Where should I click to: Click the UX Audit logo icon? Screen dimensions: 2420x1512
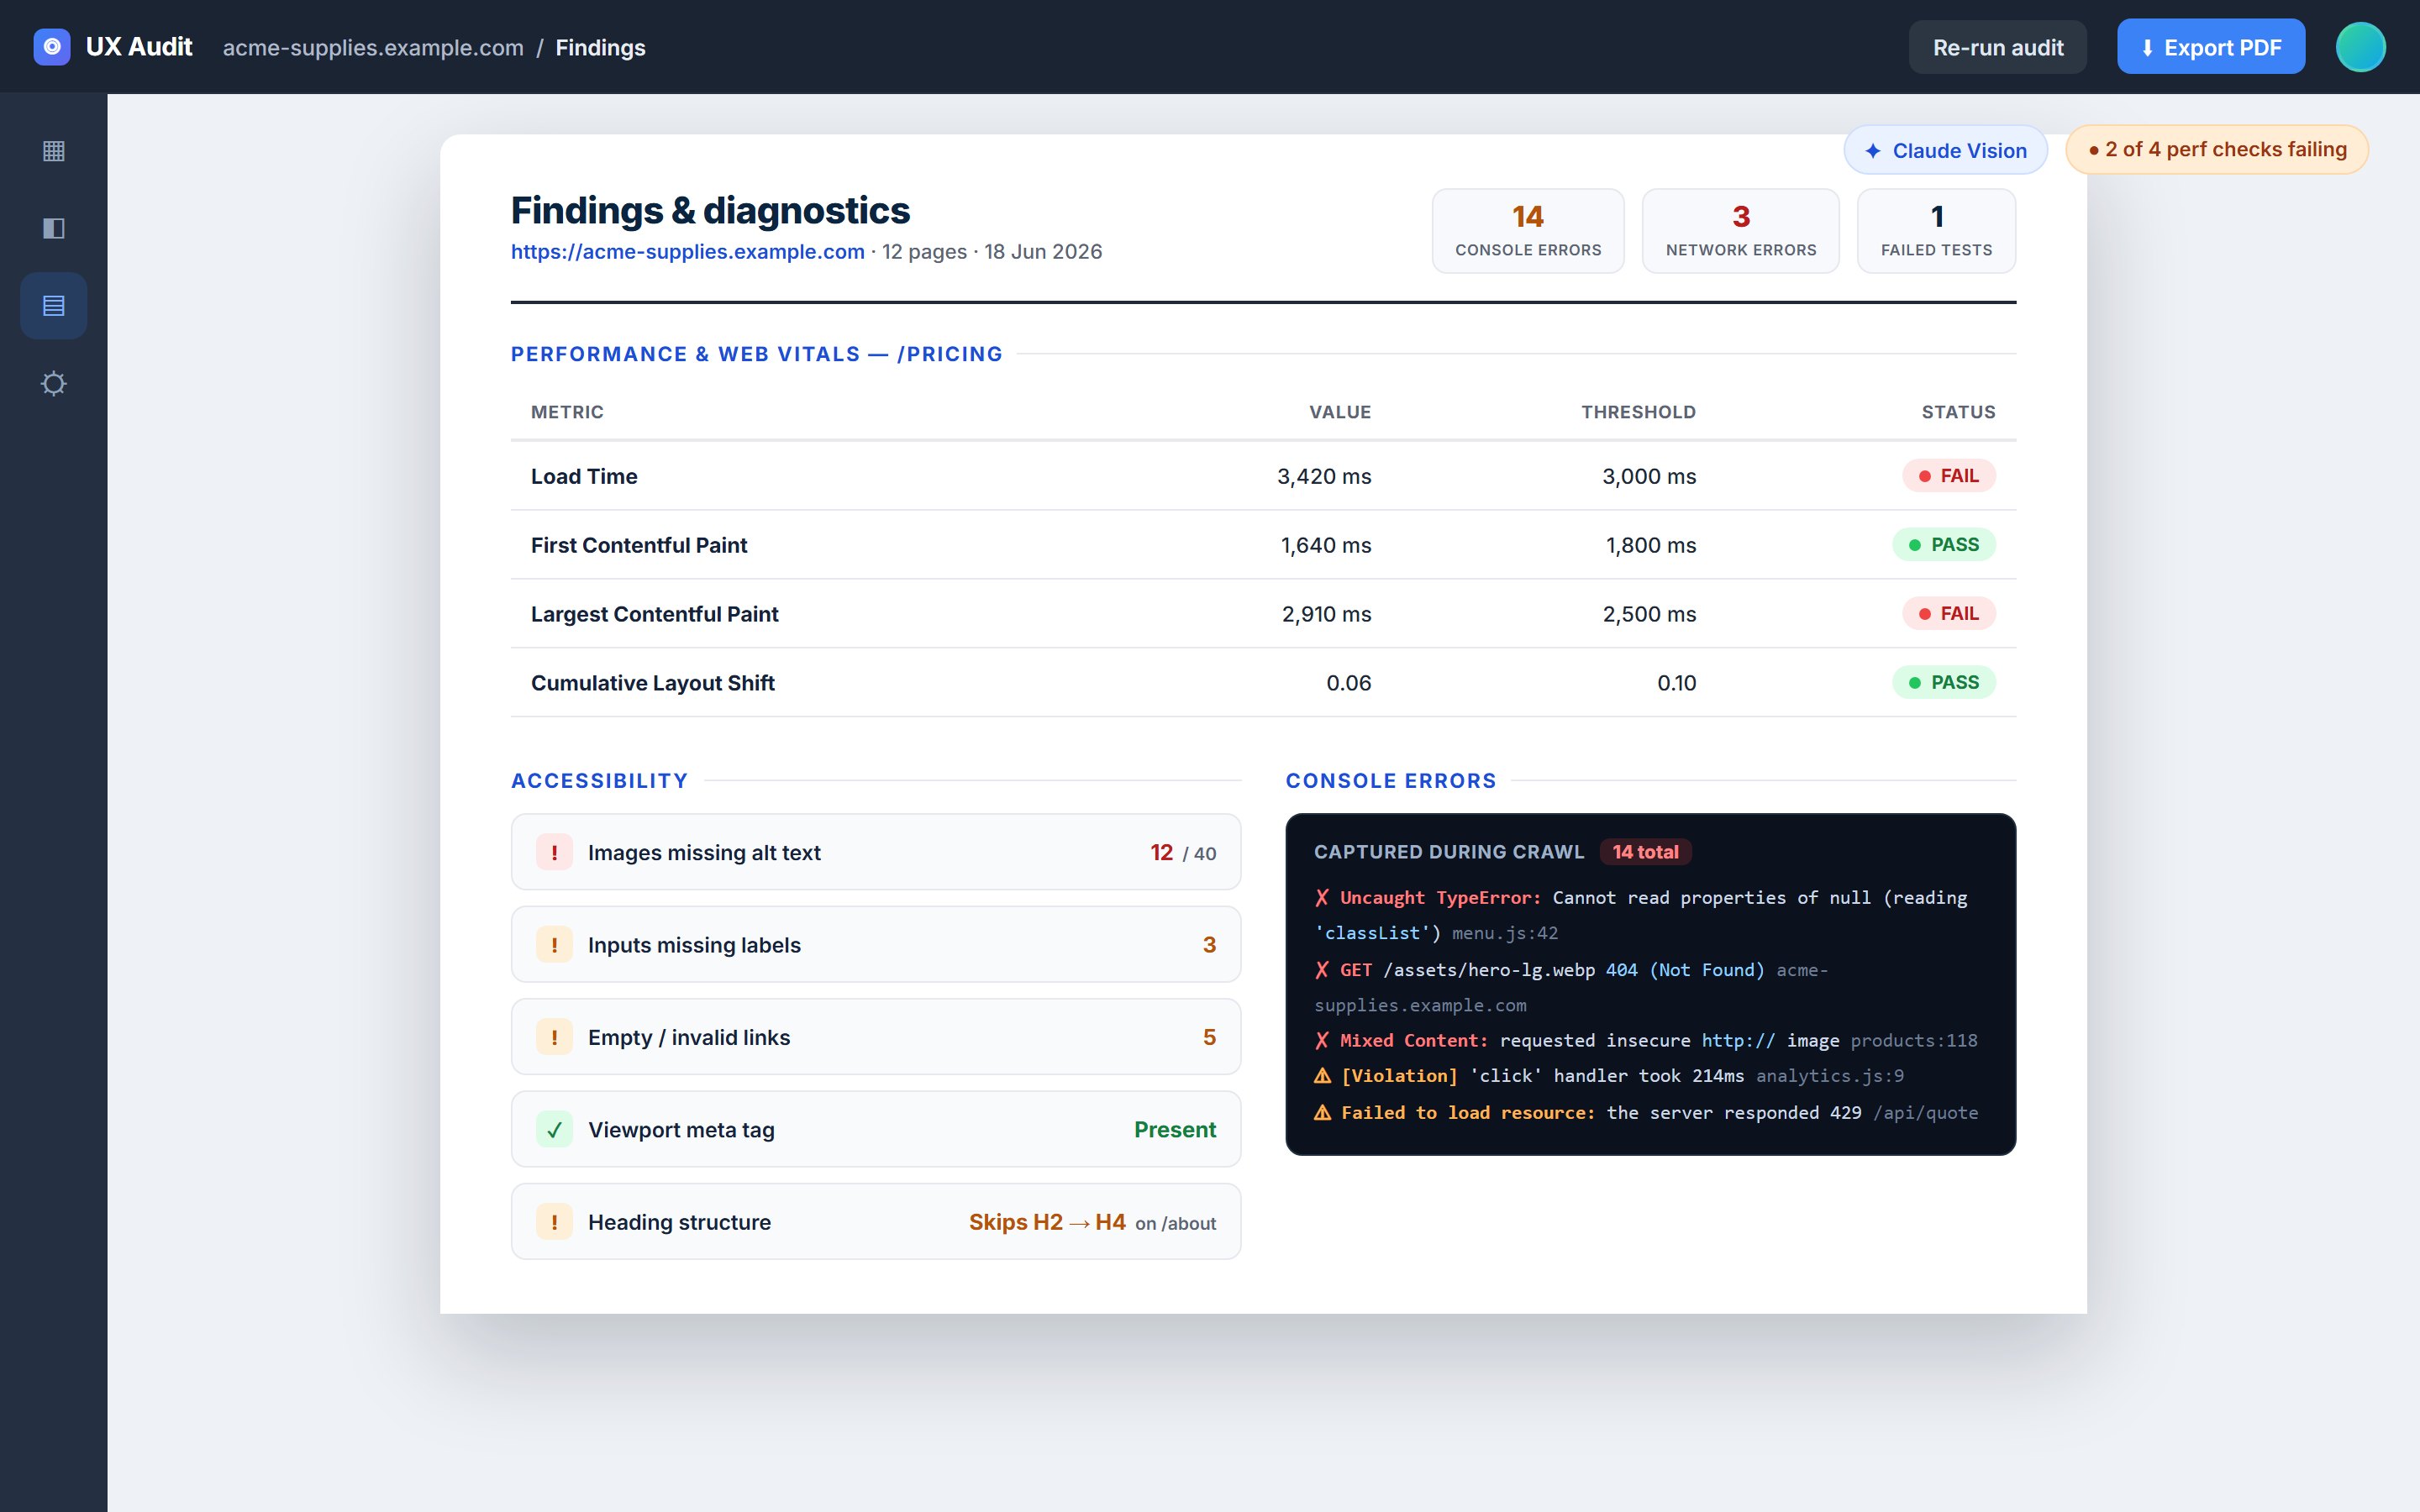tap(52, 47)
